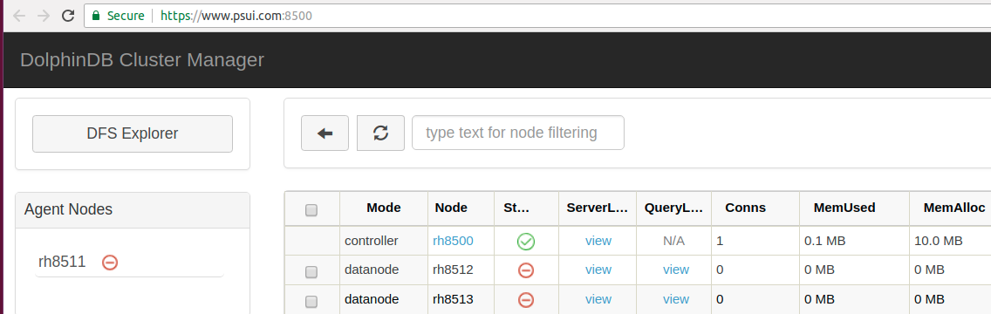Image resolution: width=991 pixels, height=314 pixels.
Task: View server log for rh8500 controller
Action: click(x=598, y=241)
